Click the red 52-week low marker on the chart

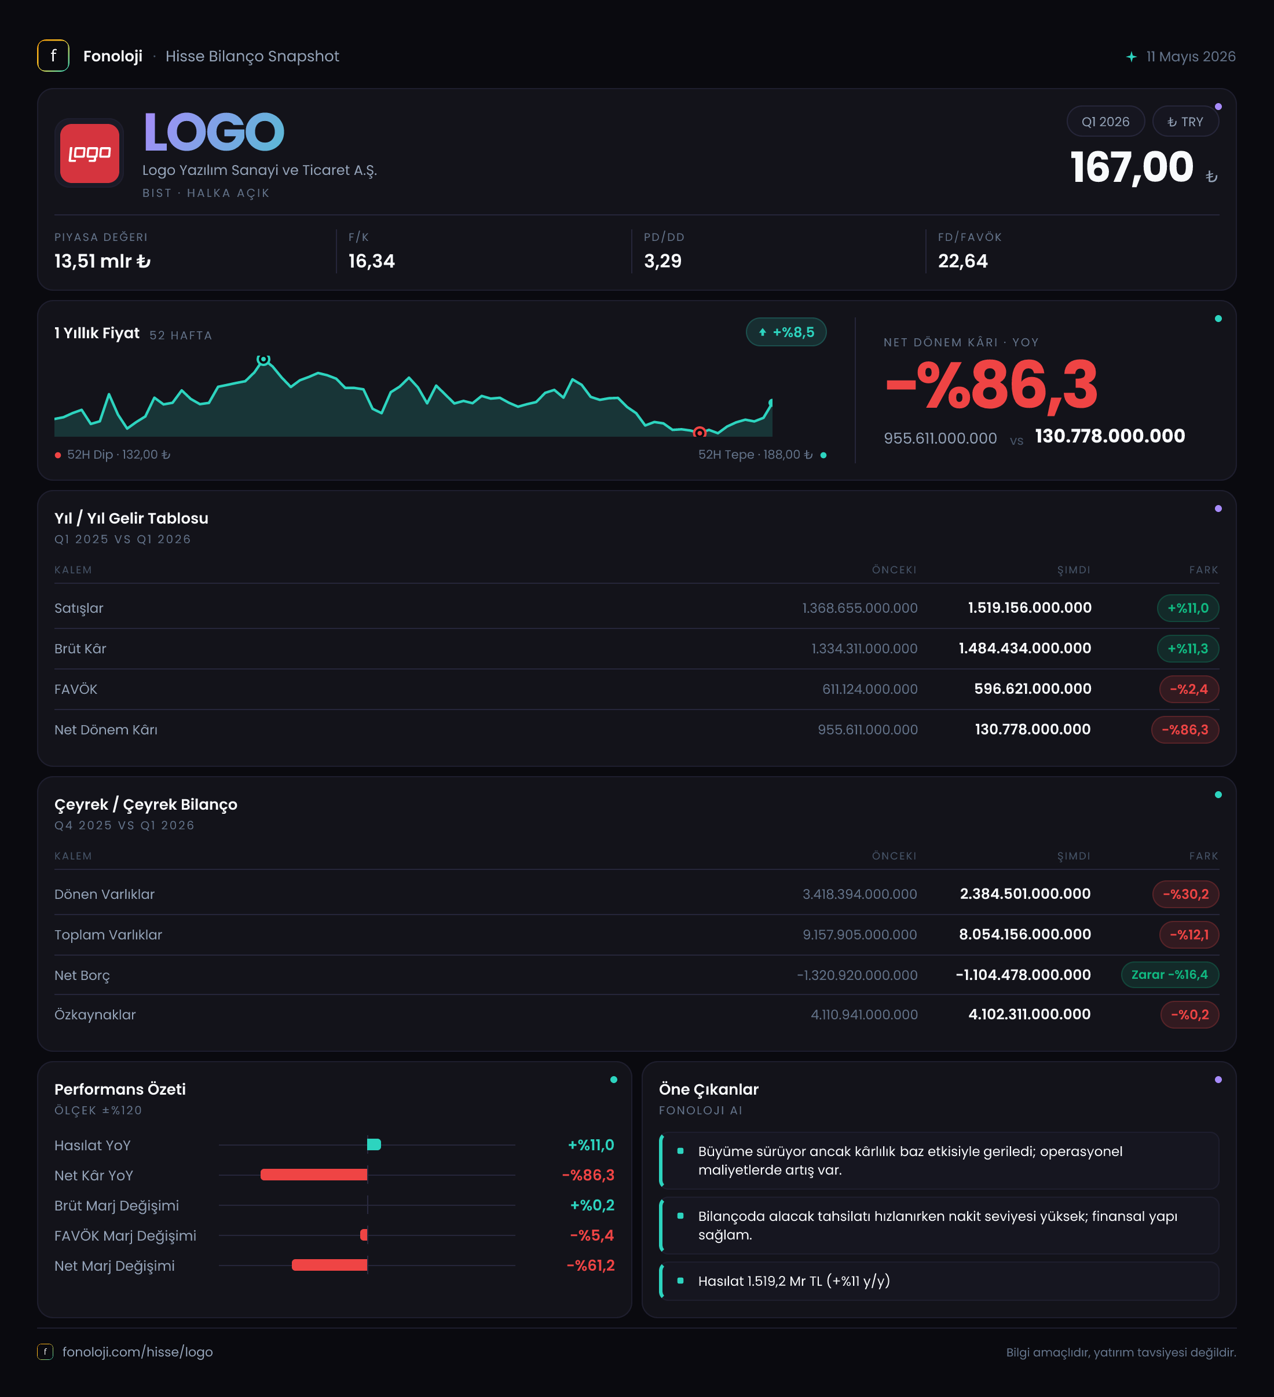(700, 433)
